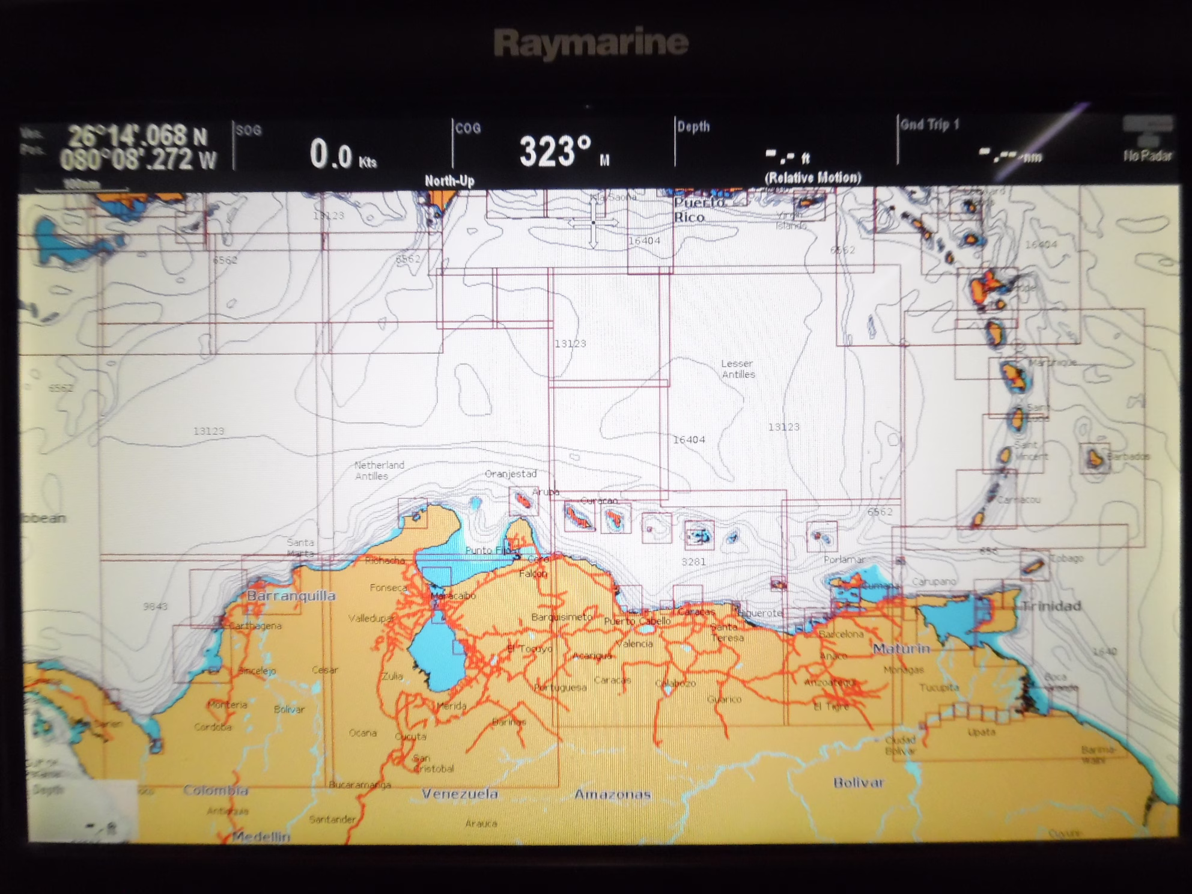The image size is (1192, 894).
Task: Tap the Punto Fijo label
Action: 488,550
